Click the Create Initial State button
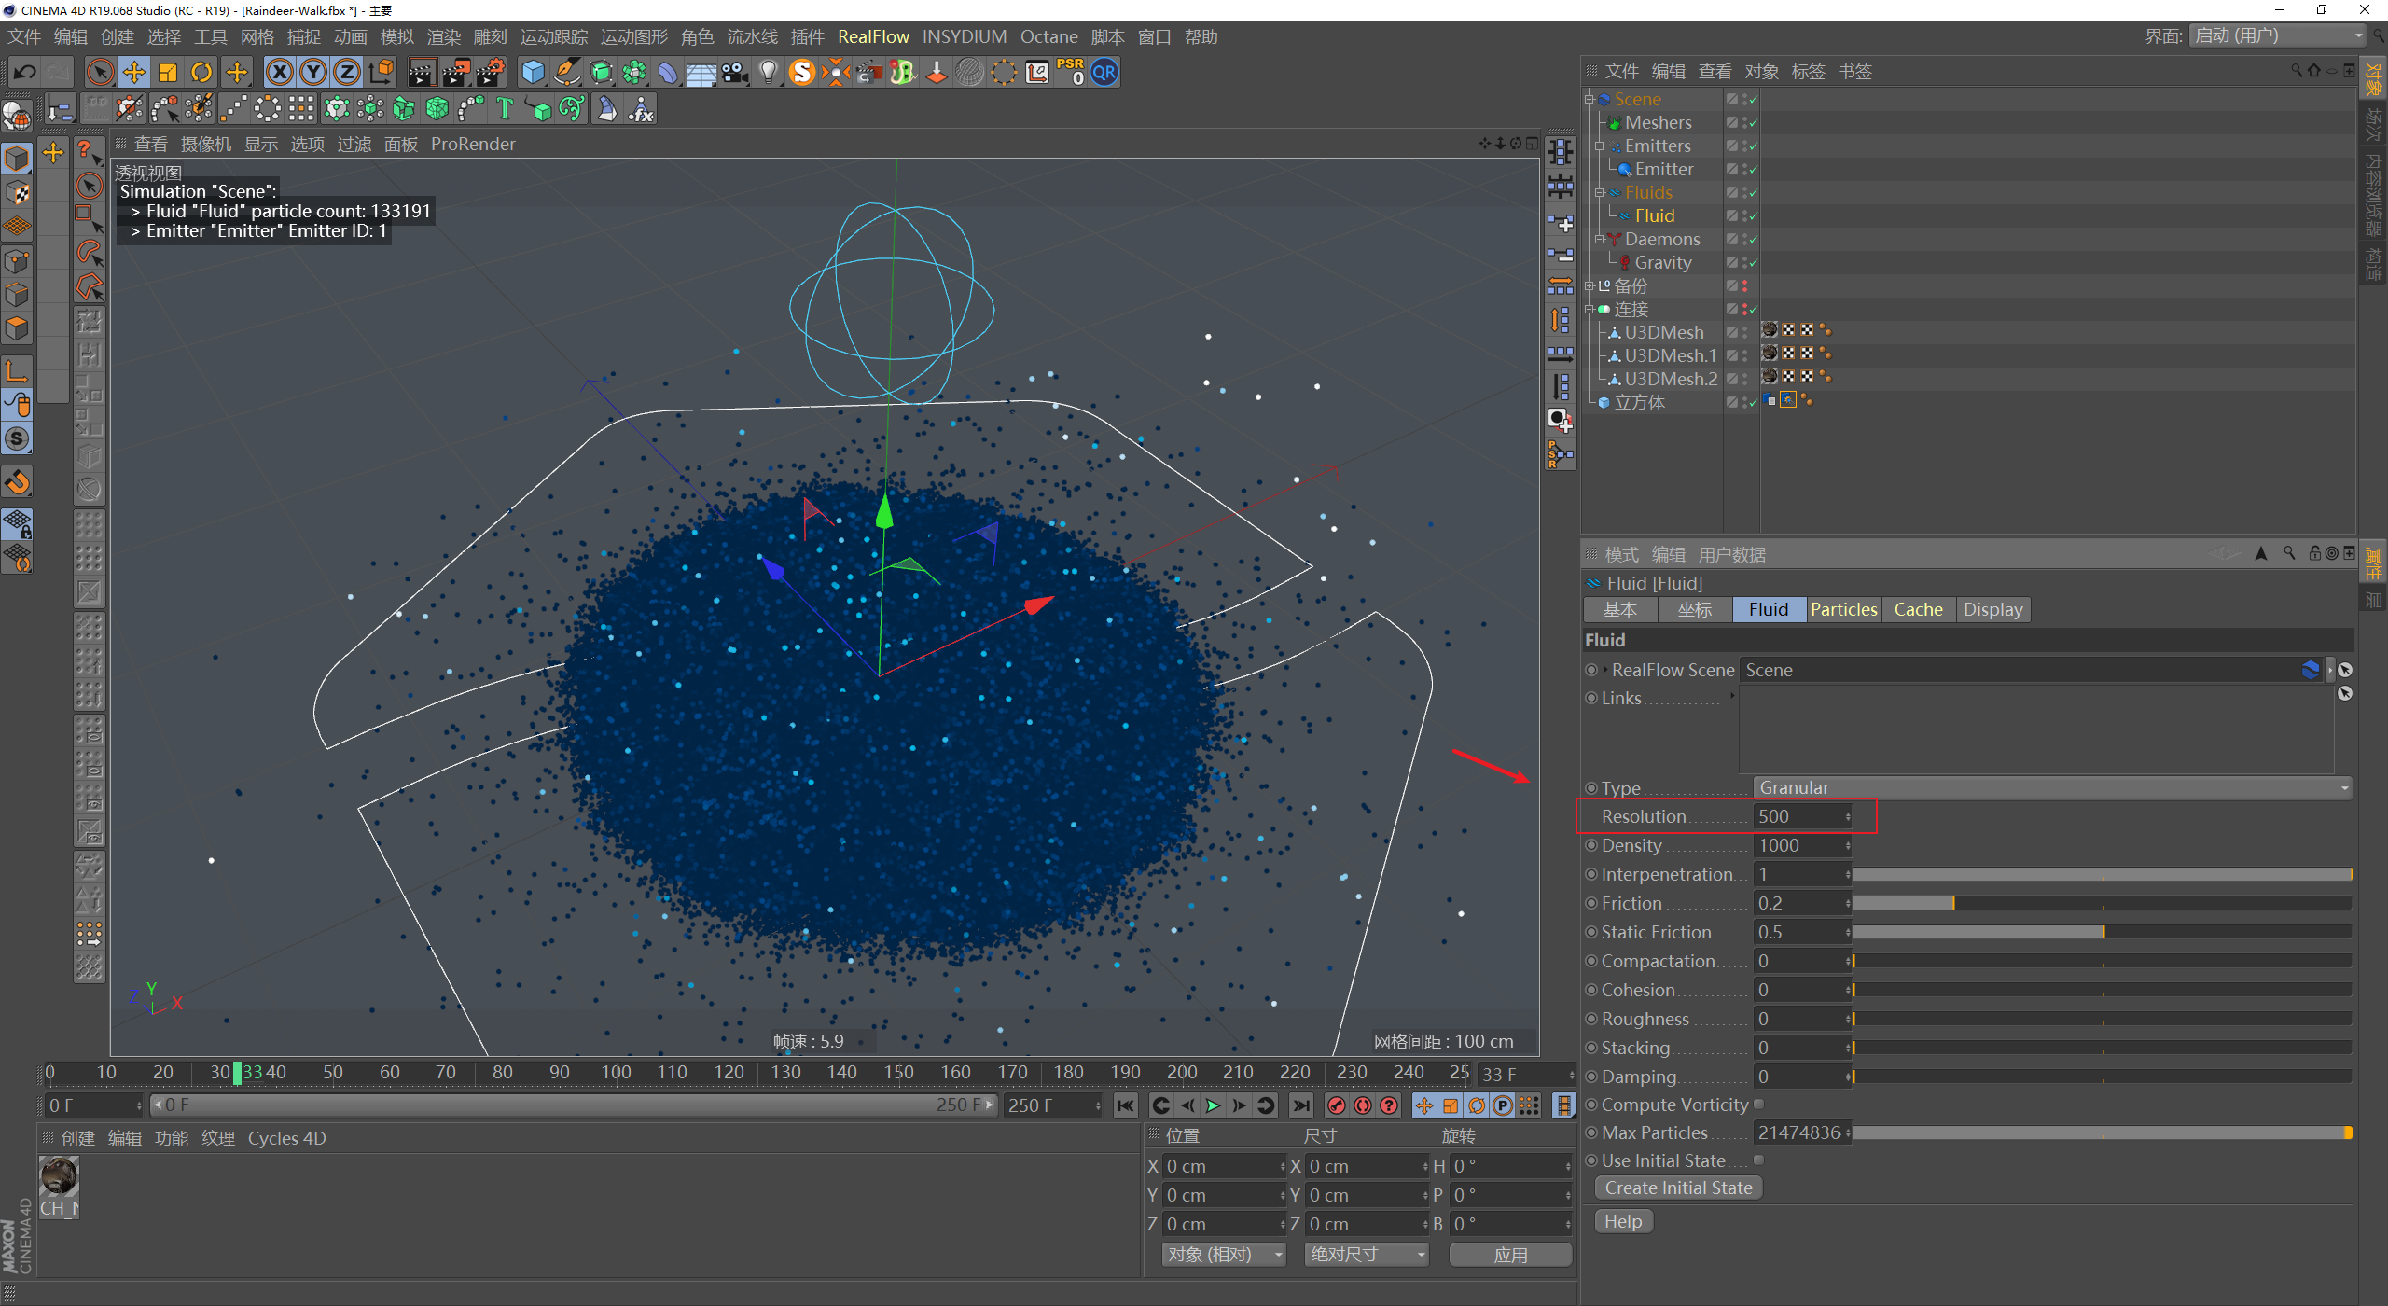Screen dimensions: 2388x1306 [1678, 1188]
